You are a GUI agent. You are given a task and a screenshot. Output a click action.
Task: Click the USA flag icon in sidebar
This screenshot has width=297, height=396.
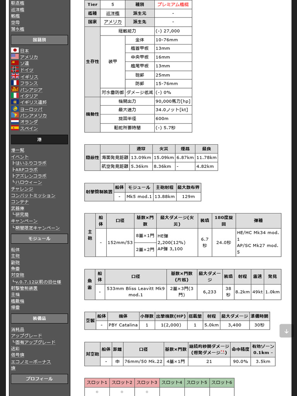tap(15, 56)
